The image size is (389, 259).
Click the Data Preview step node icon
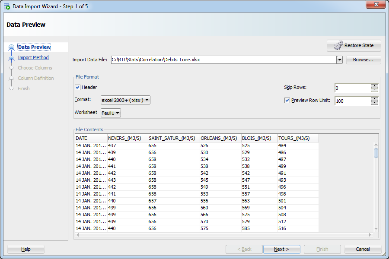point(11,47)
